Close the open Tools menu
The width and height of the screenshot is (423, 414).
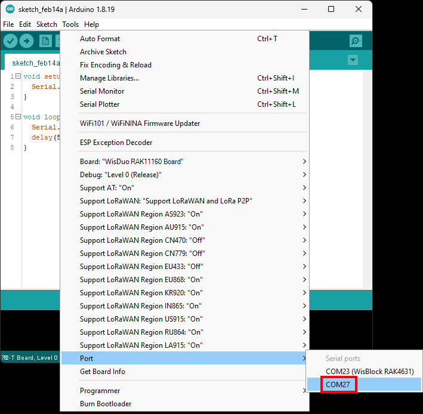click(x=70, y=24)
